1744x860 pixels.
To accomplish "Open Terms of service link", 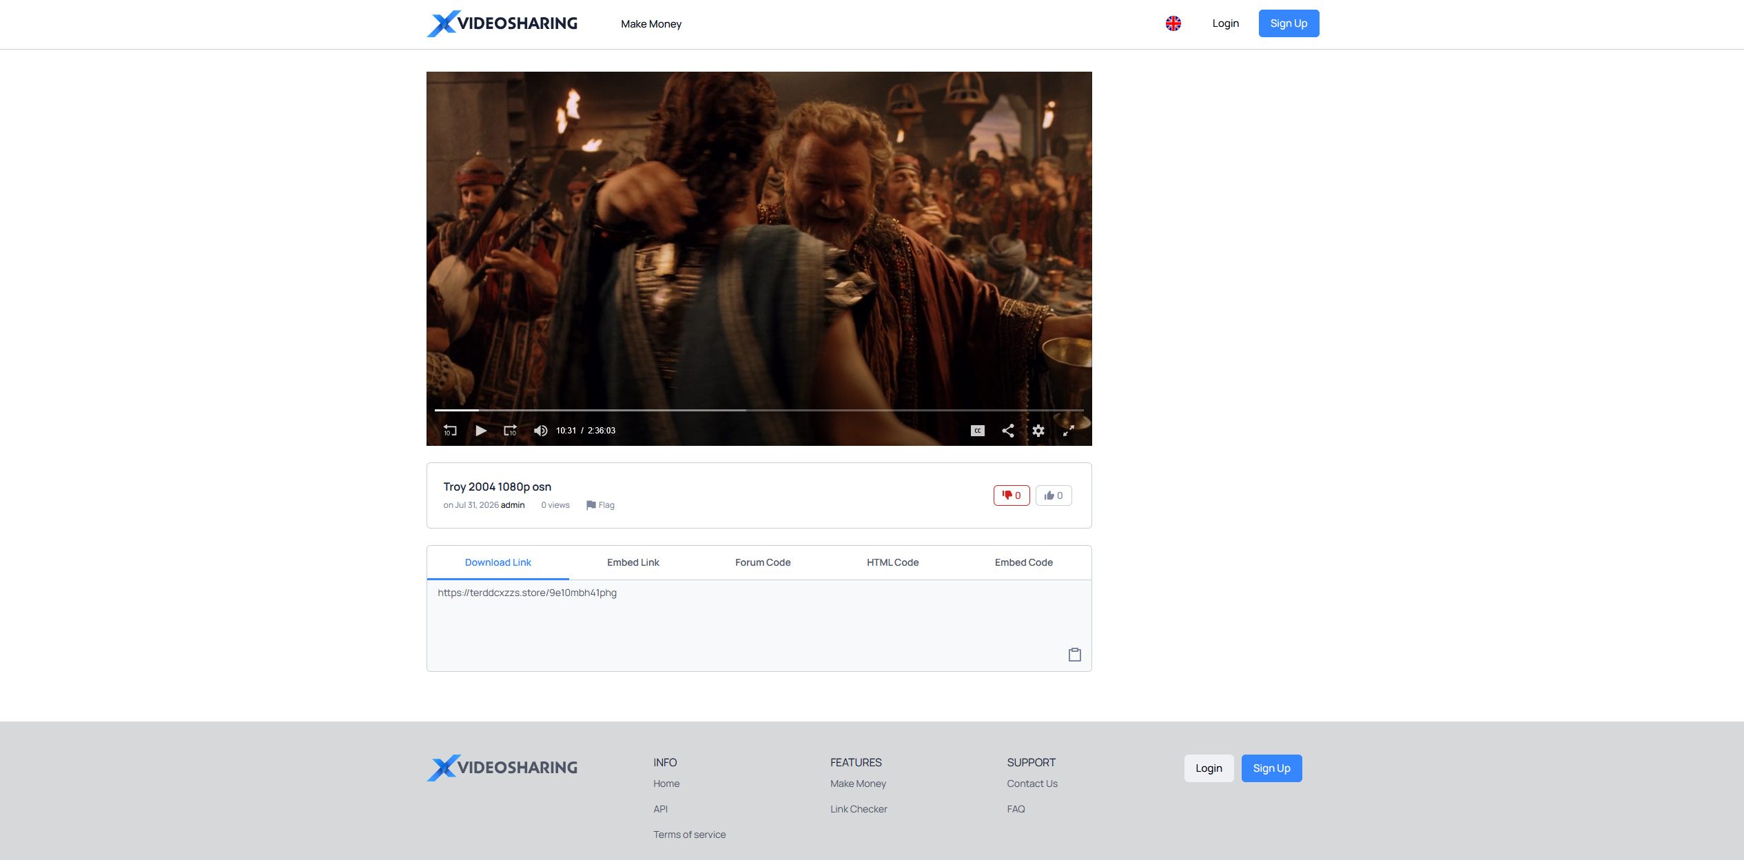I will click(690, 835).
